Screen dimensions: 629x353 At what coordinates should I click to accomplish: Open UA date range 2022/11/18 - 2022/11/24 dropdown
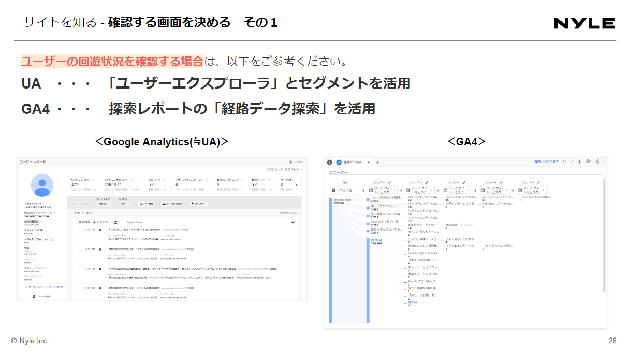click(x=284, y=169)
